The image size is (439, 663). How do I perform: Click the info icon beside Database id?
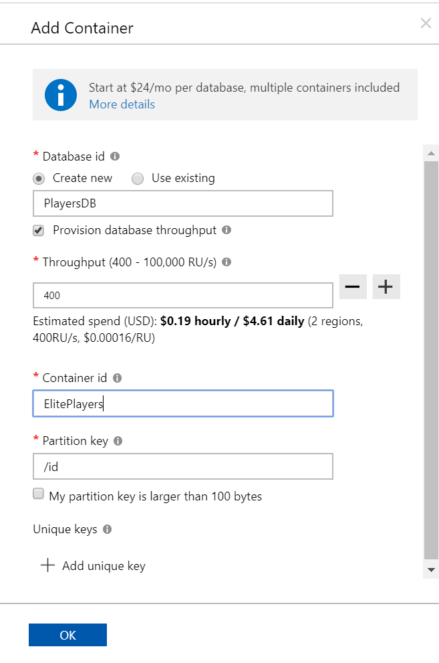point(115,157)
